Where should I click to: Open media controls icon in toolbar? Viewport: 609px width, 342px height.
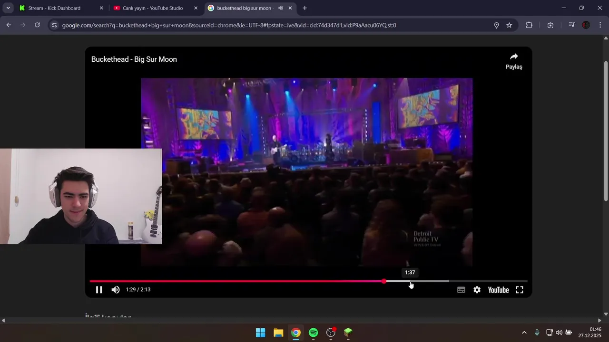[x=571, y=25]
